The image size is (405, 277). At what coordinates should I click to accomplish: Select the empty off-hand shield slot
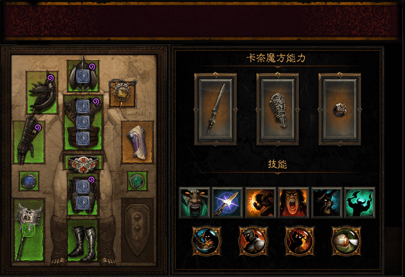point(138,230)
